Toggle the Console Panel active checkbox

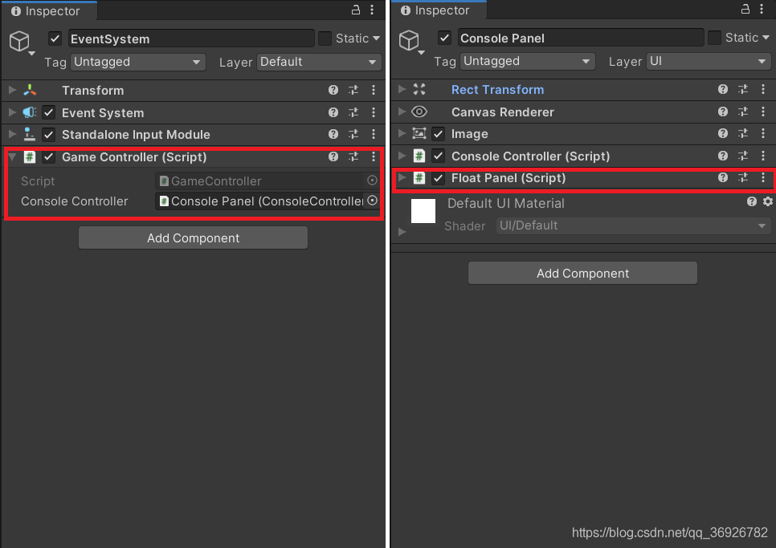coord(444,38)
